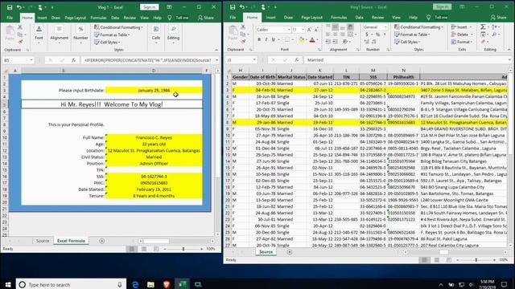Click Decrease Decimal in Vlog1 Source ribbon
The height and width of the screenshot is (289, 515).
373,42
